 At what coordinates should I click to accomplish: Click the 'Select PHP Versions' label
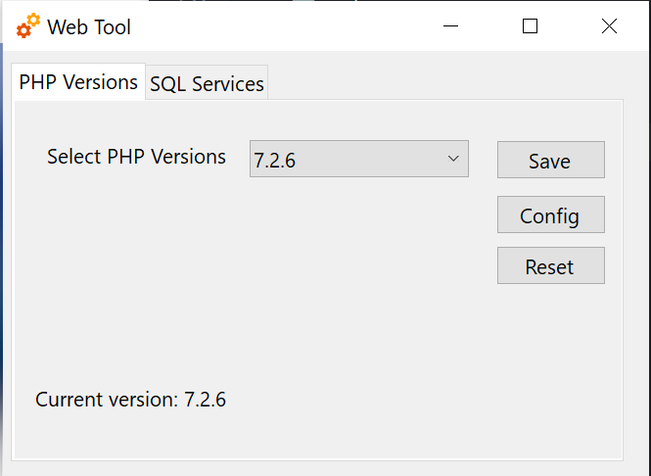(x=136, y=157)
